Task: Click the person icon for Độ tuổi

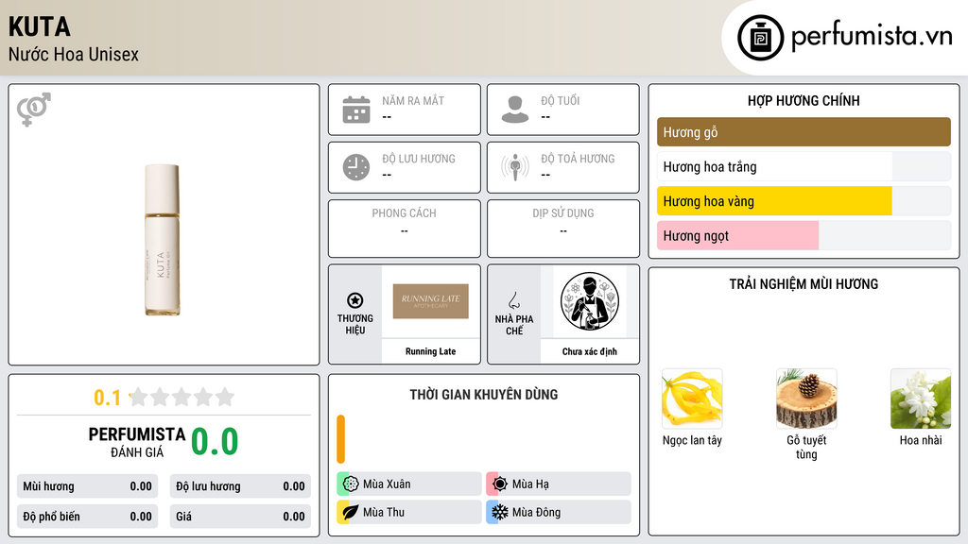Action: pos(515,110)
